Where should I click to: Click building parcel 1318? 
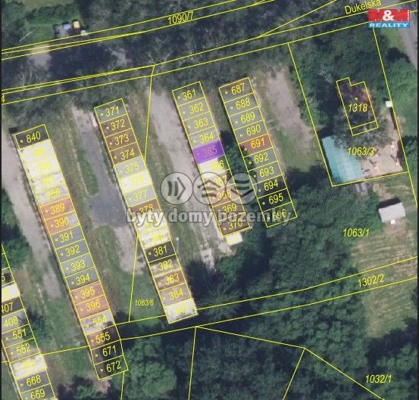(358, 107)
